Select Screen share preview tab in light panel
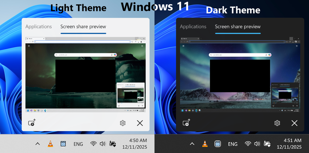This screenshot has width=309, height=153. click(83, 27)
